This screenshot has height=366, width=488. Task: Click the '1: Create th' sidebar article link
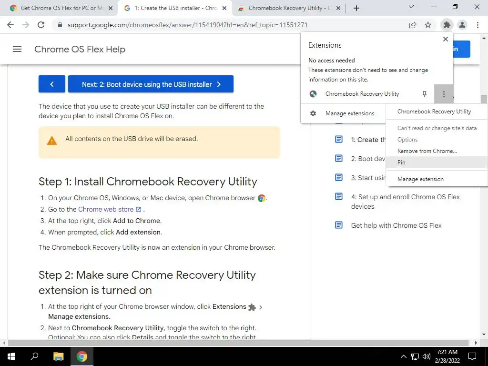coord(368,140)
